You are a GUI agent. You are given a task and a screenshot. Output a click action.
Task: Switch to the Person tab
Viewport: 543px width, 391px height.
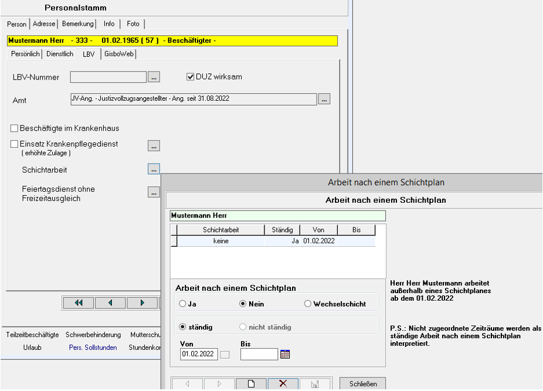pyautogui.click(x=16, y=24)
